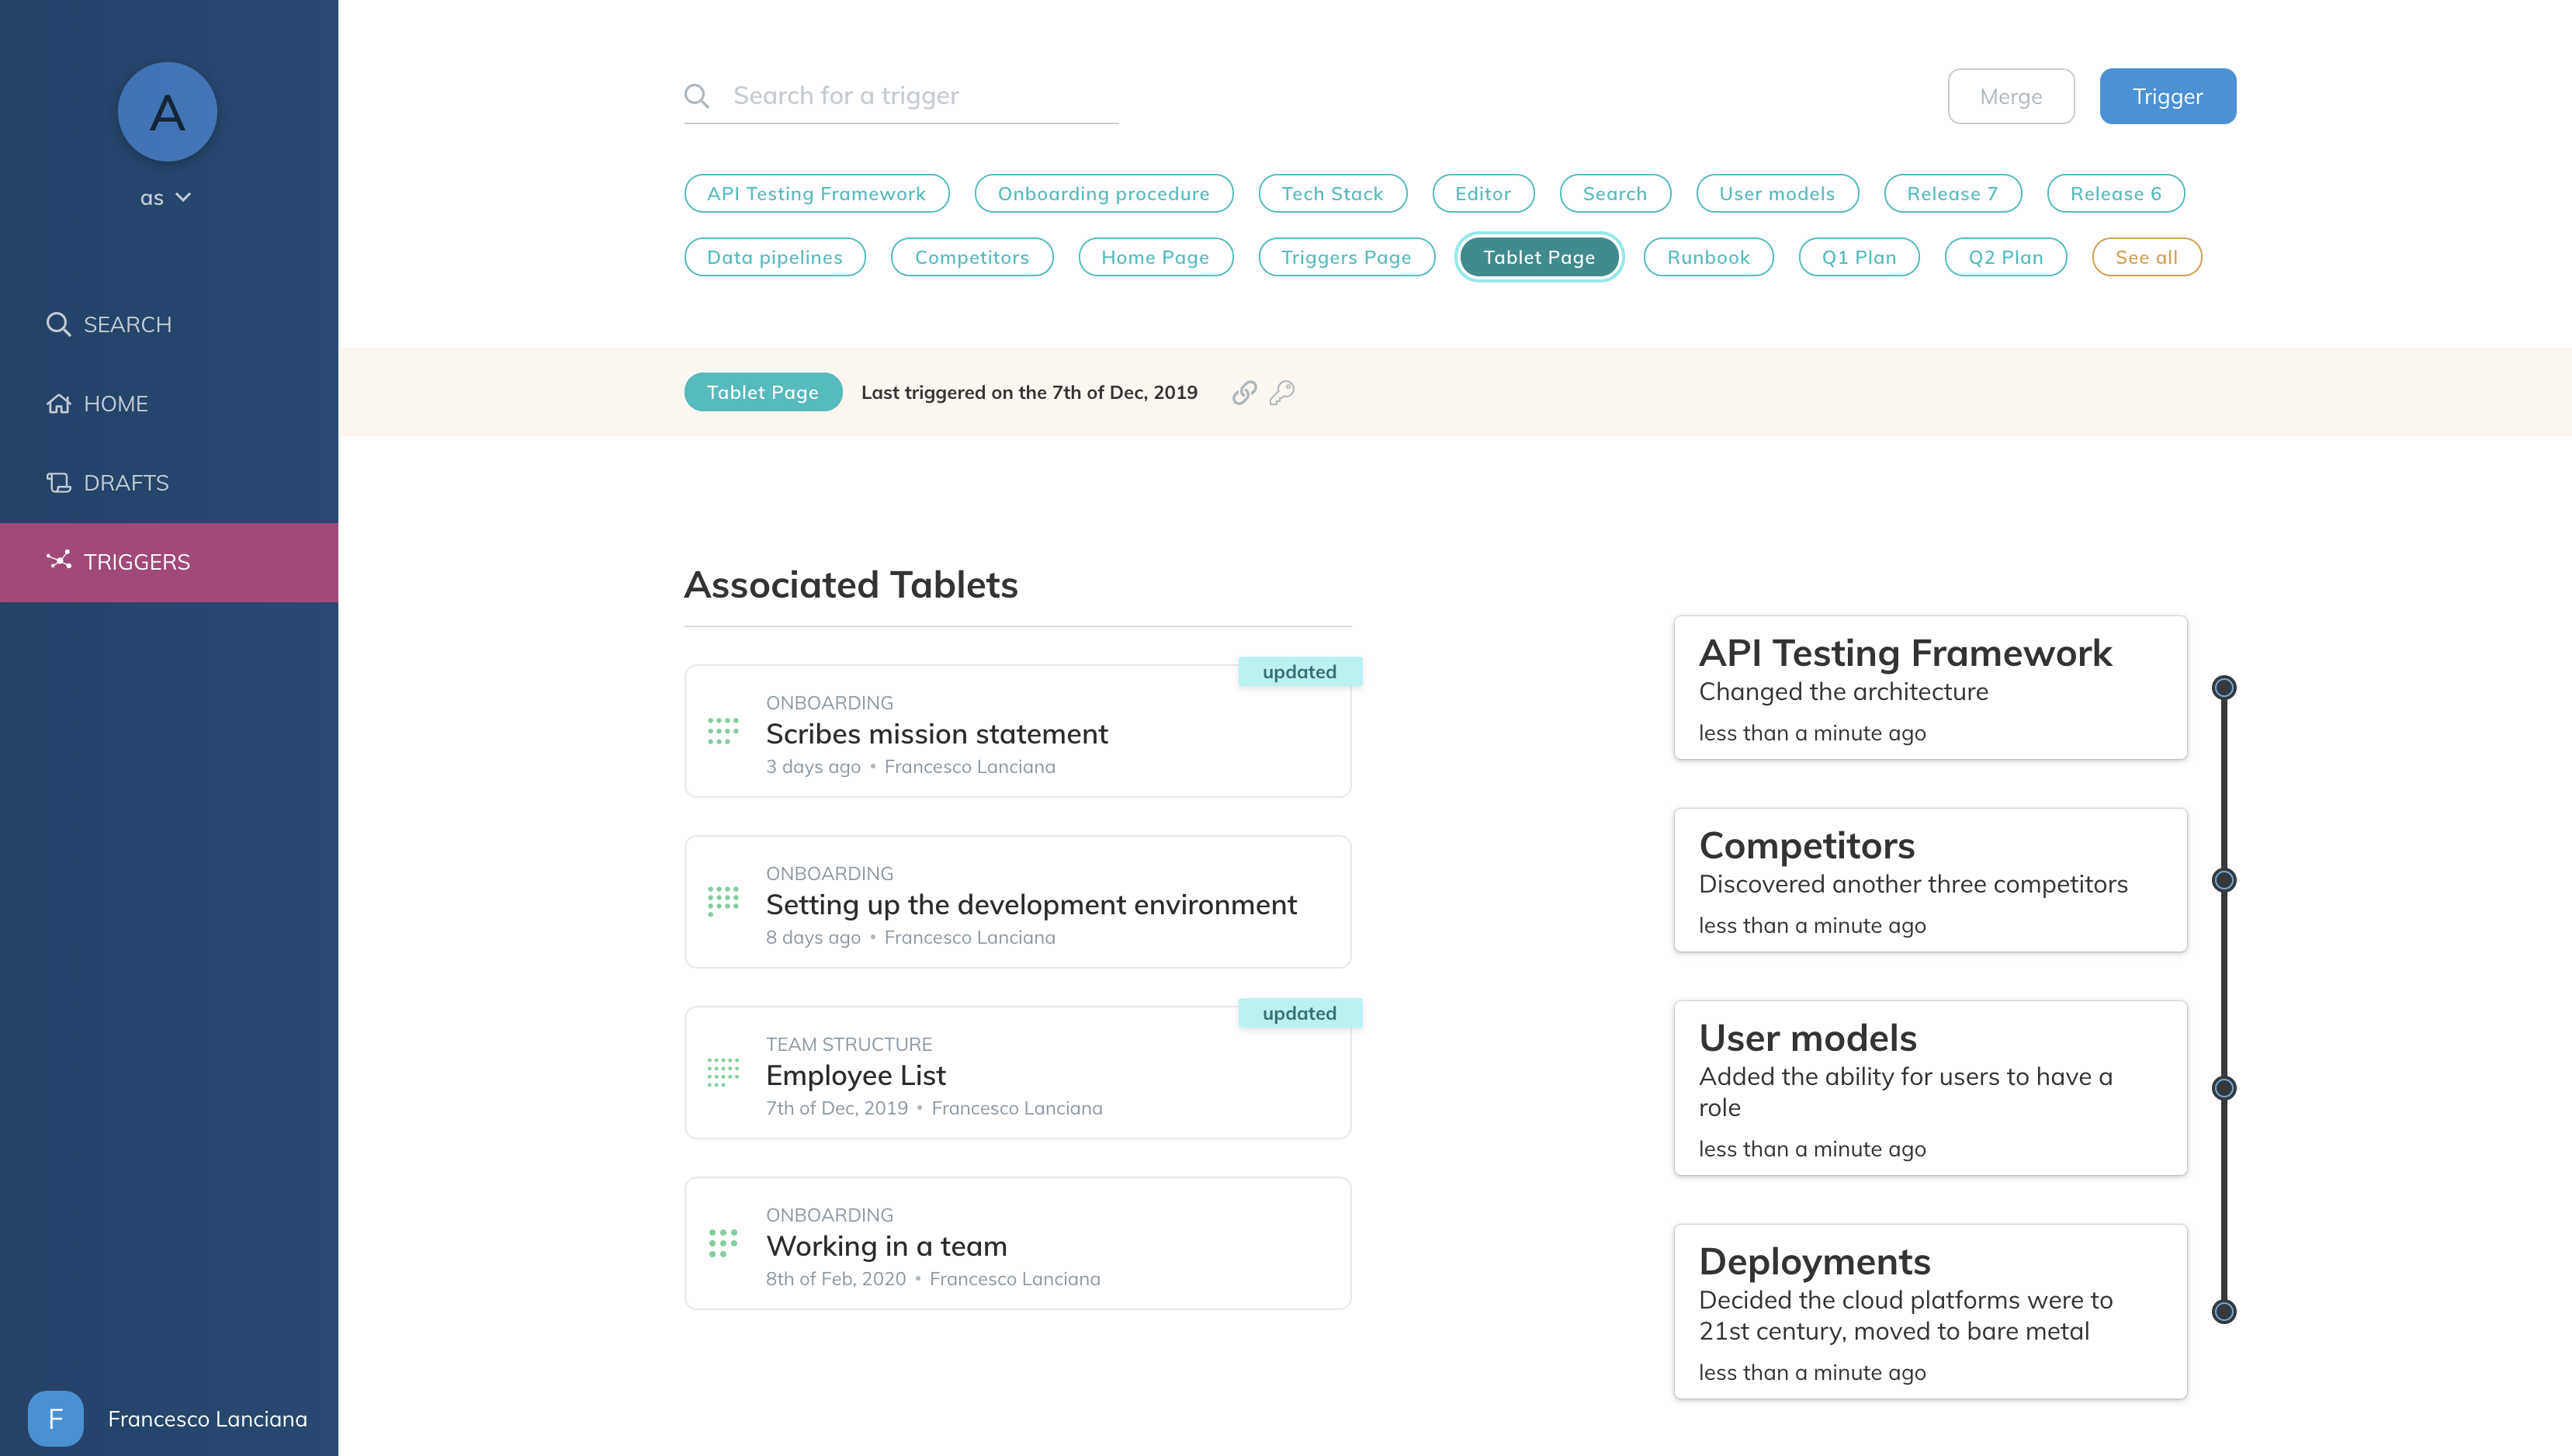
Task: Open the SEARCH menu item
Action: point(169,324)
